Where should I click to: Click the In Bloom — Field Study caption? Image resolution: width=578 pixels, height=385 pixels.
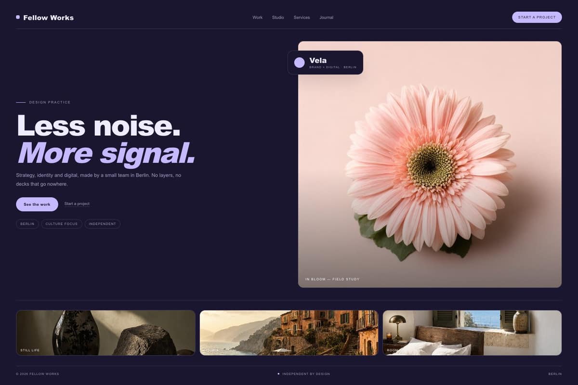click(x=332, y=279)
